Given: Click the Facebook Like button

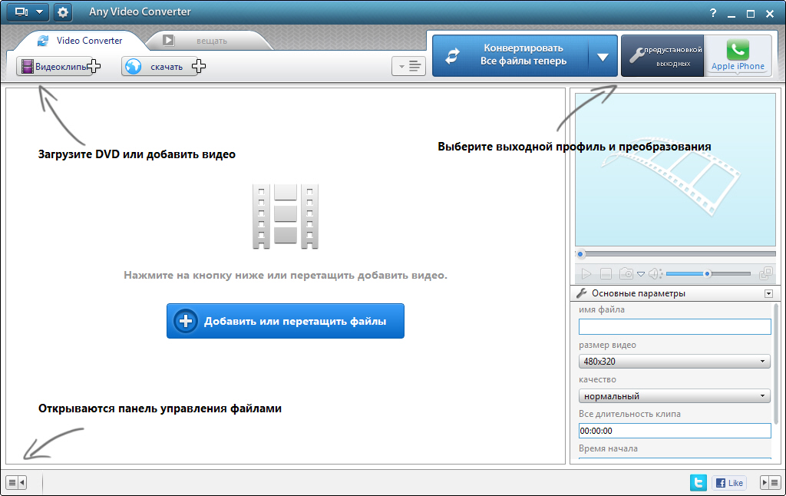Looking at the screenshot, I should pyautogui.click(x=729, y=482).
